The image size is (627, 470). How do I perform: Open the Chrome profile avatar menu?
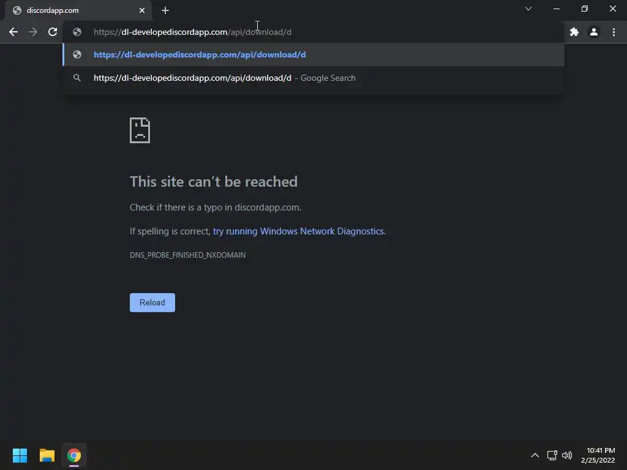click(x=594, y=32)
